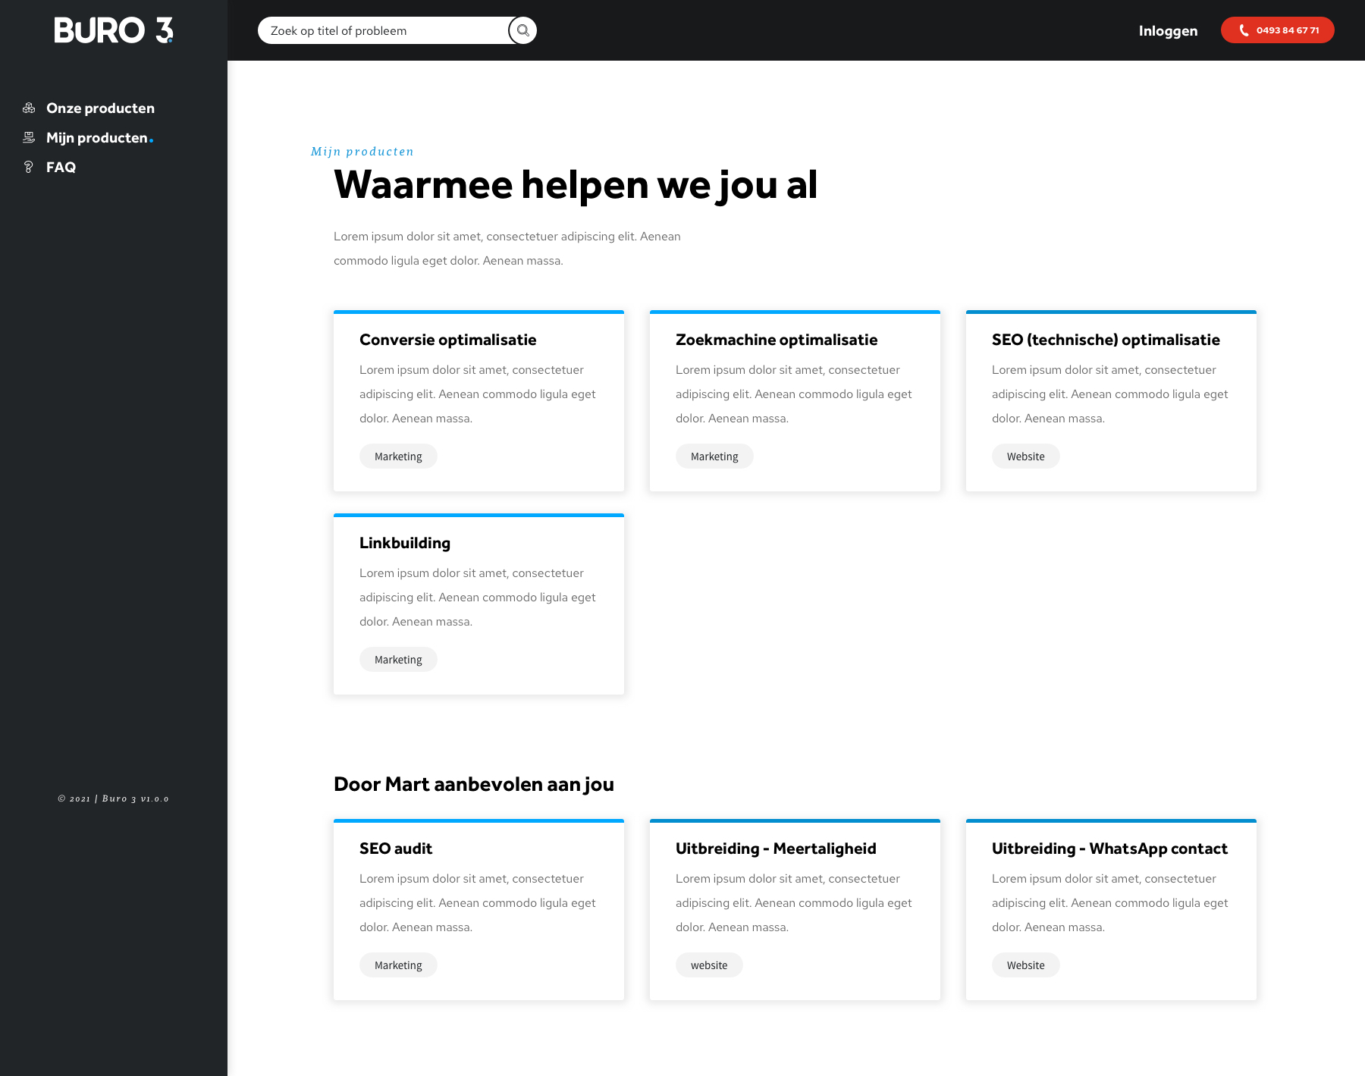The height and width of the screenshot is (1076, 1365).
Task: Click the phone icon in red button
Action: [x=1244, y=30]
